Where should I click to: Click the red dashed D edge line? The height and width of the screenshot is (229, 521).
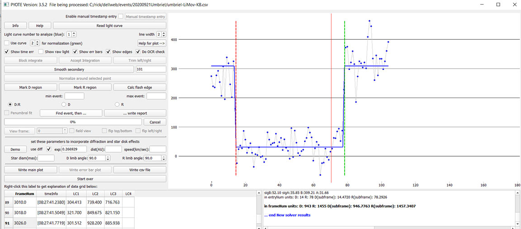coord(236,98)
